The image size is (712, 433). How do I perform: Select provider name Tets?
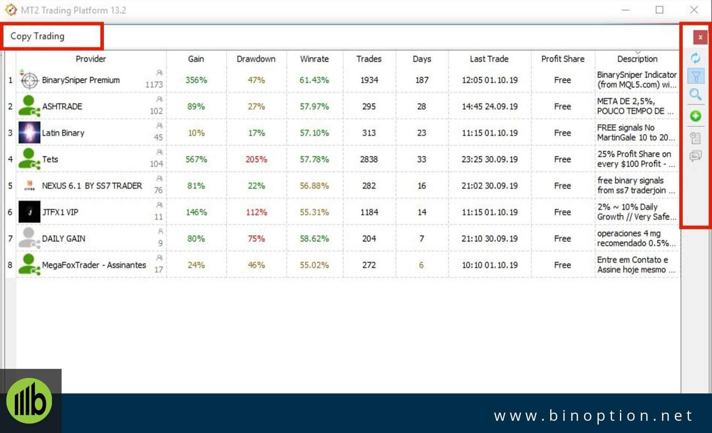tap(50, 159)
